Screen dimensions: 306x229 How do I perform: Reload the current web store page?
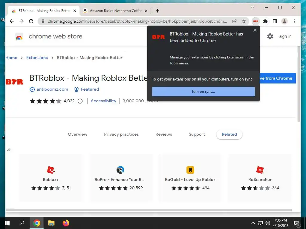pos(31,21)
